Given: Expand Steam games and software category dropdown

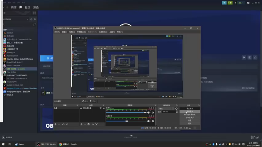Looking at the screenshot, I should (15, 19).
